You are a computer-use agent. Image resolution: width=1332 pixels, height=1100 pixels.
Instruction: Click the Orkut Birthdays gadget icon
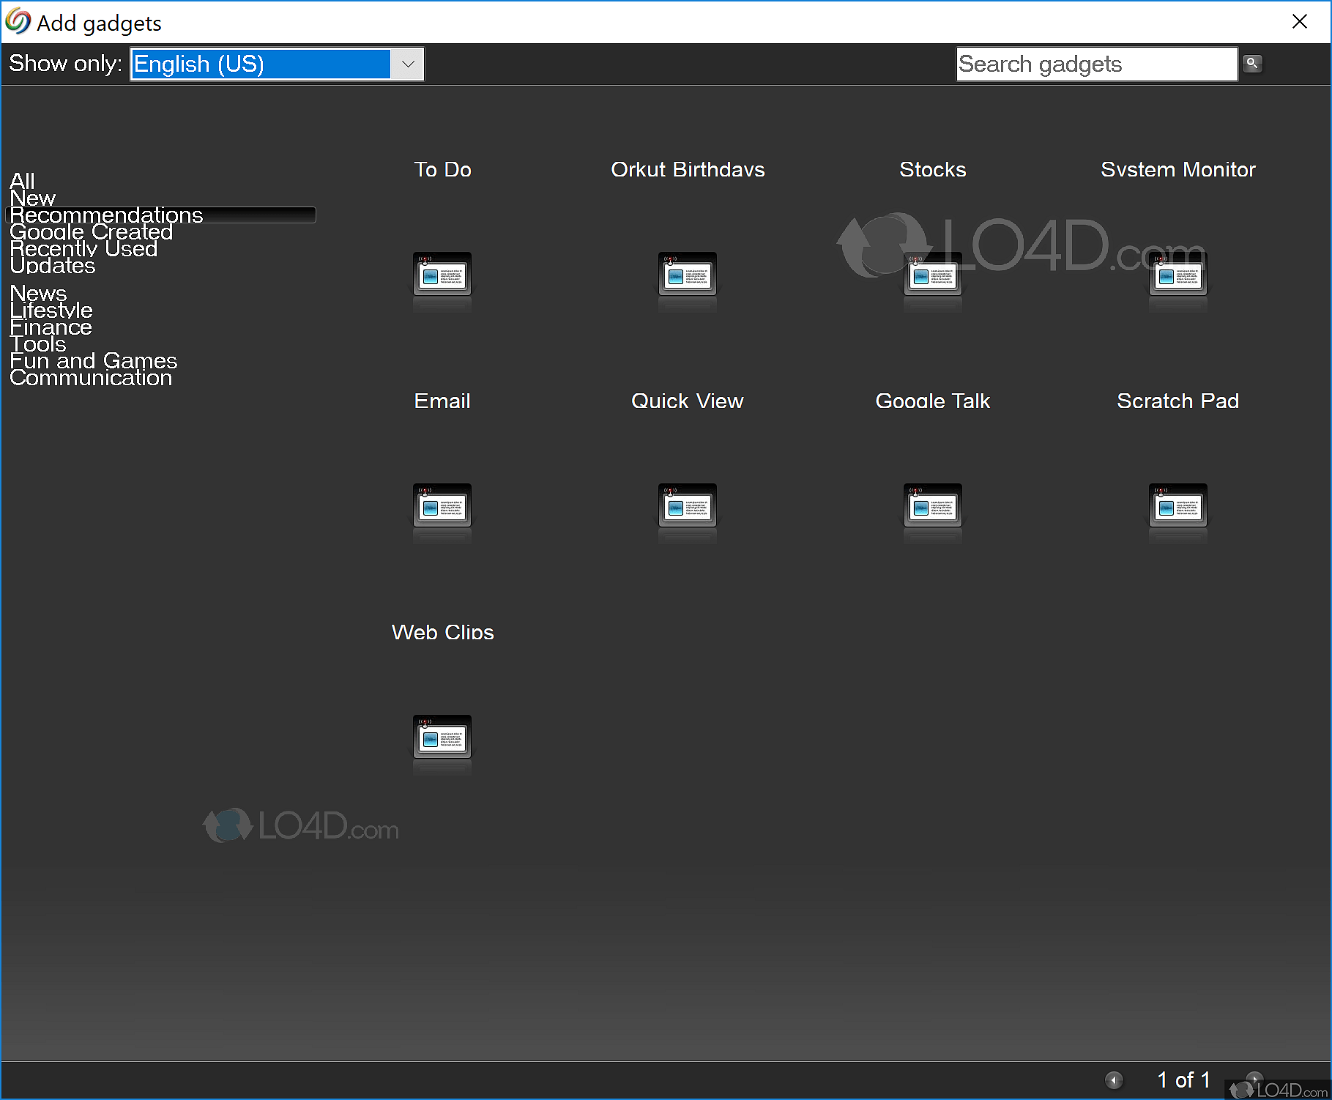point(688,274)
